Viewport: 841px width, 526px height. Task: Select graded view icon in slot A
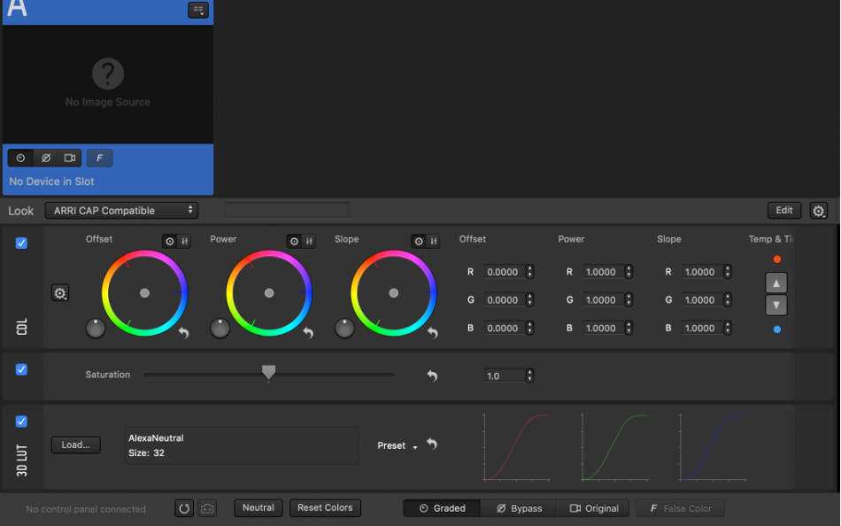(20, 158)
